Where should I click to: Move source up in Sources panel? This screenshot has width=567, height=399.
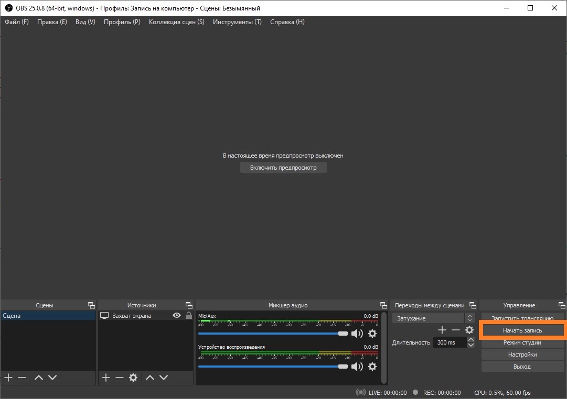pyautogui.click(x=149, y=378)
